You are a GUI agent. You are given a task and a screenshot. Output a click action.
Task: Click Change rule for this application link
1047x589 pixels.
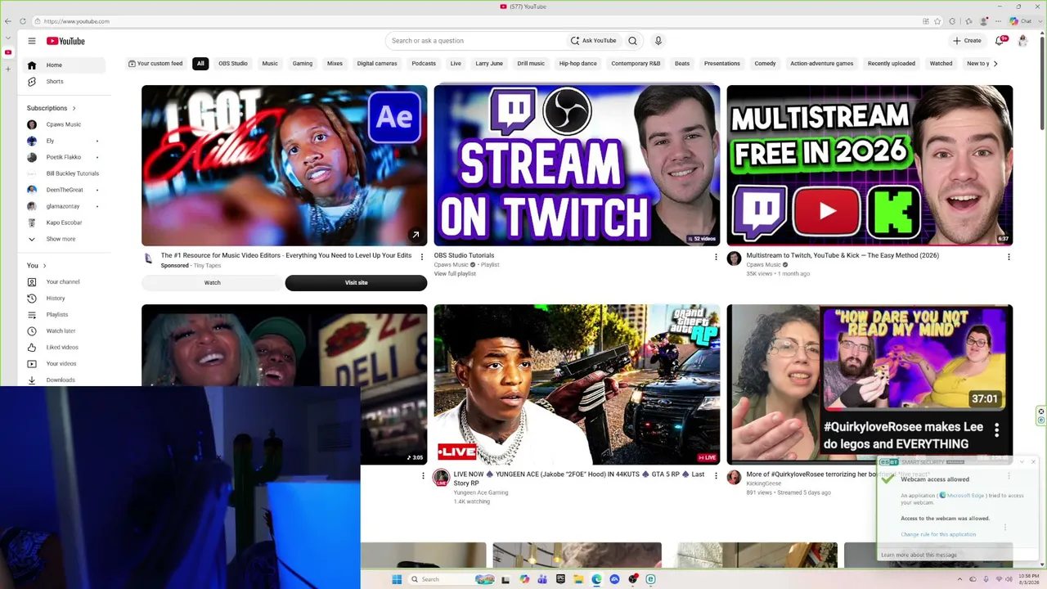(938, 534)
